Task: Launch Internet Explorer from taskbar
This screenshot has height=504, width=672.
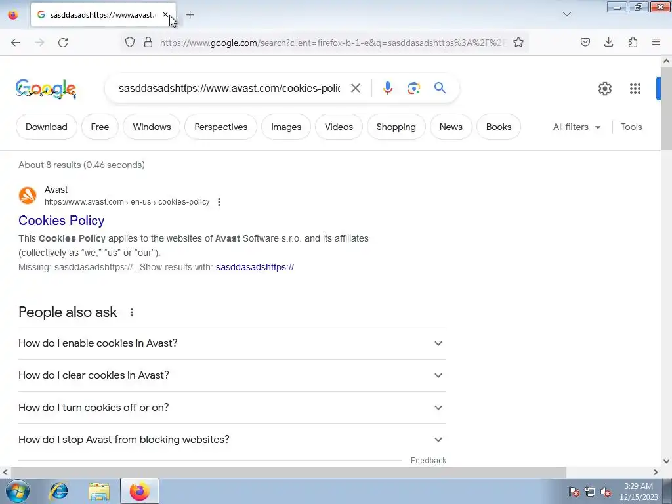Action: pos(58,491)
